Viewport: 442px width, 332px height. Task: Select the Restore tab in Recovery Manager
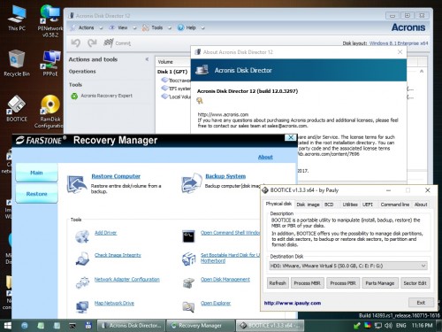point(36,194)
